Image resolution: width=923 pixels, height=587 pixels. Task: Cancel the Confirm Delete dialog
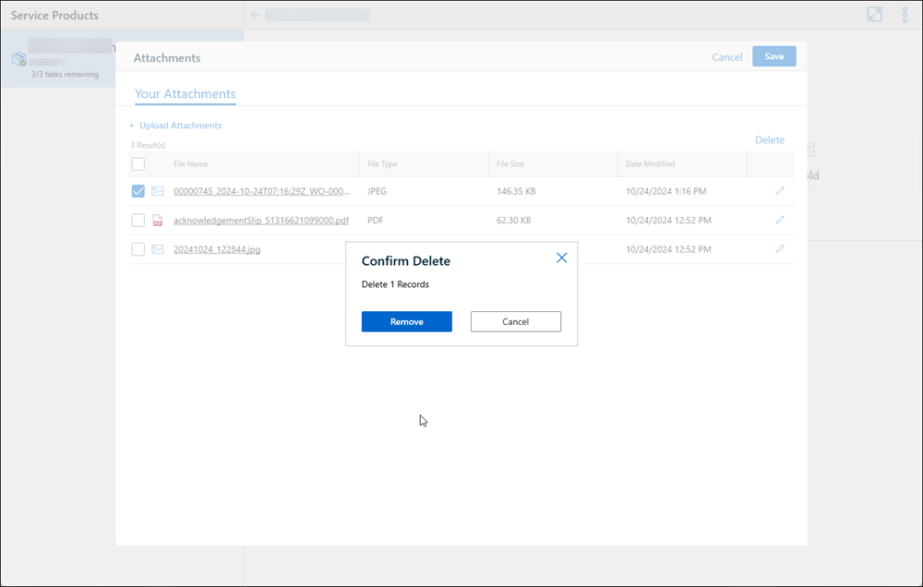[x=516, y=321]
